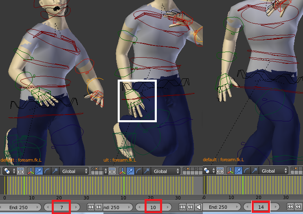
Task: Toggle the 3D manipulator axes in the right viewport
Action: (230, 171)
